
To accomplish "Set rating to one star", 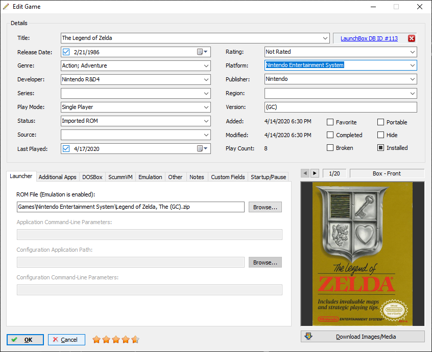I will pos(97,339).
